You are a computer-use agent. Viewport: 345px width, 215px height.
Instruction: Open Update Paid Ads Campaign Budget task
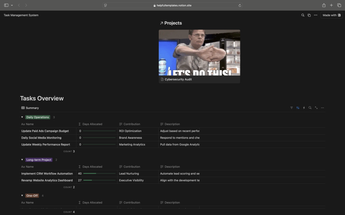[x=45, y=131]
